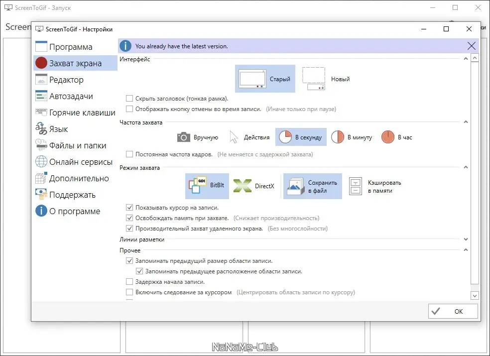Choose the 'Кэшировать в памяти' label

(384, 187)
